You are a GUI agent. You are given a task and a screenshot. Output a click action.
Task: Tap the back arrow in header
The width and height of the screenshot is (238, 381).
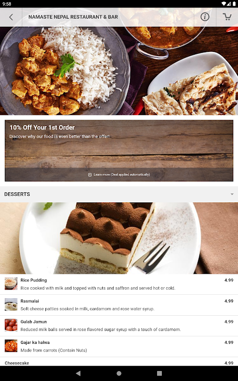click(11, 17)
